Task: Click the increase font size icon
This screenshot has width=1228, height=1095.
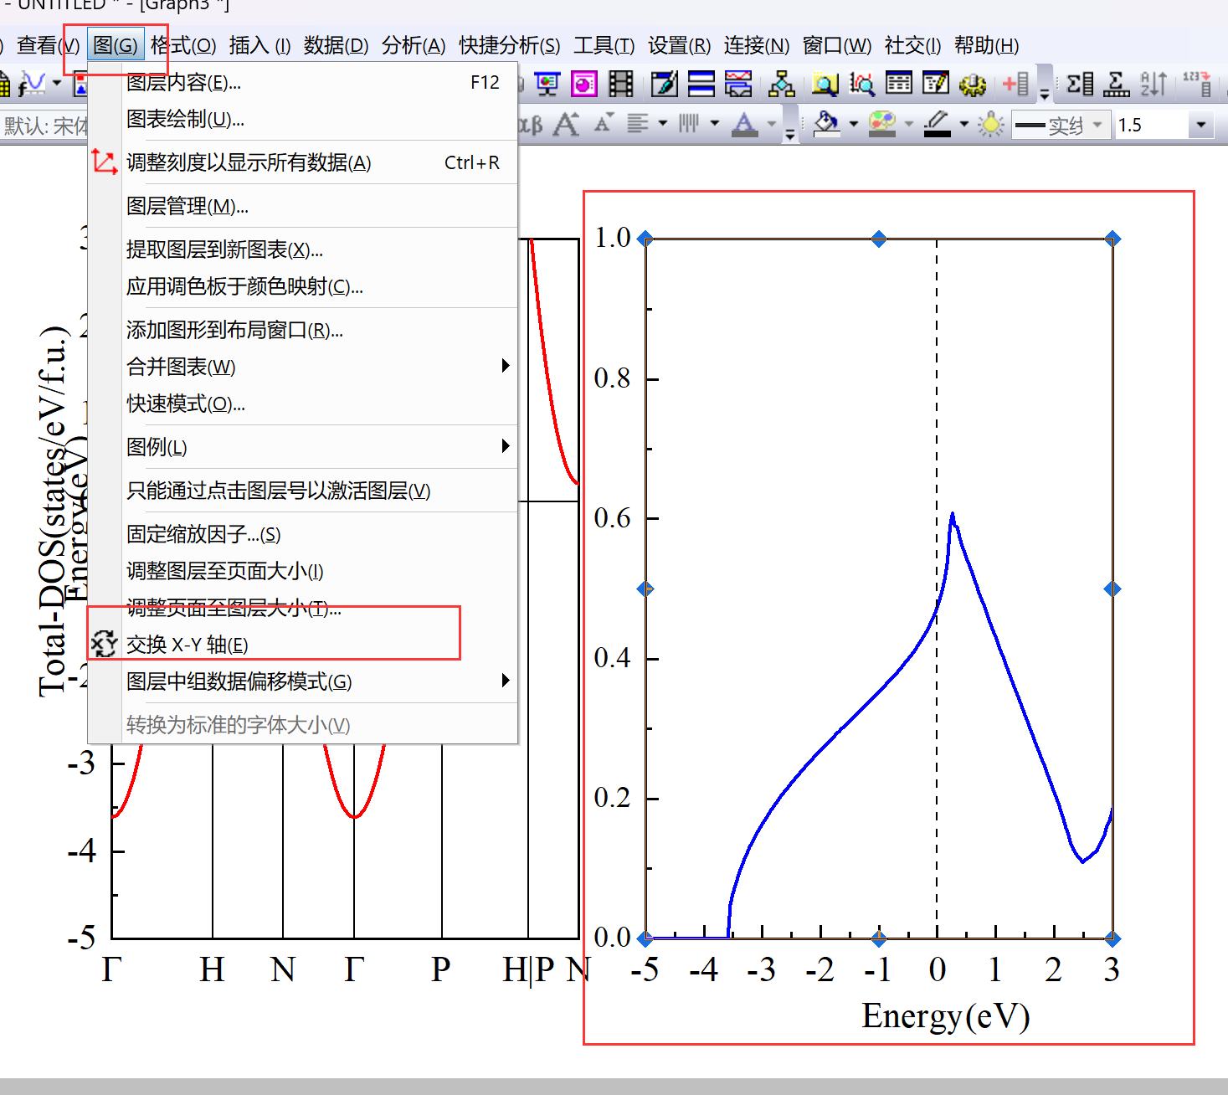Action: [567, 125]
